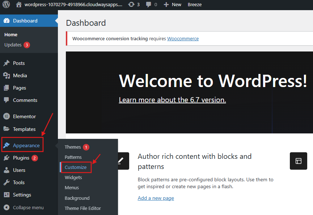Choose Widgets in the submenu
The image size is (313, 215).
pos(73,177)
